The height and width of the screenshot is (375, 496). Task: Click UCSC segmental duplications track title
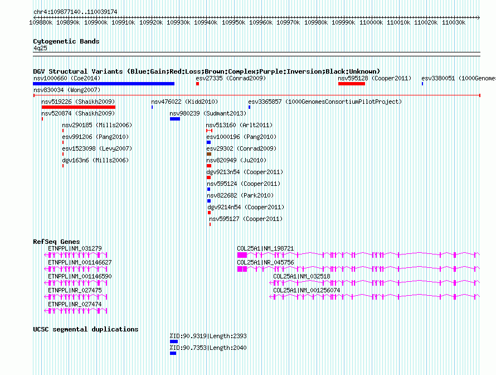(86, 329)
